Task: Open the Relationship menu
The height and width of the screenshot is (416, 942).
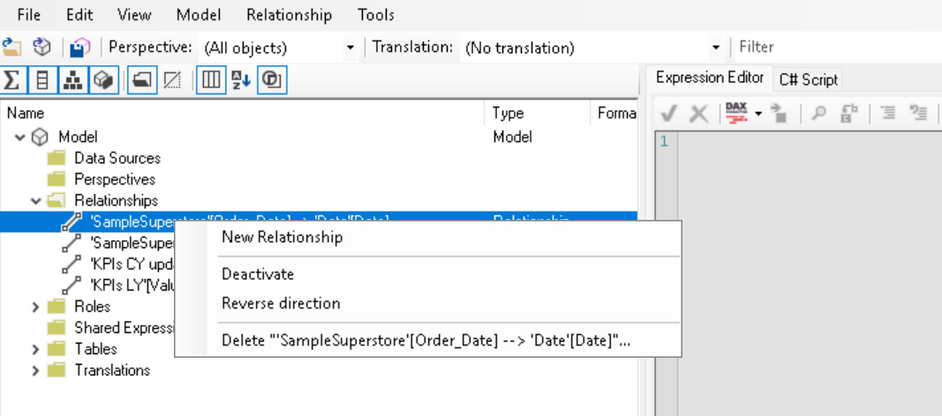Action: point(289,15)
